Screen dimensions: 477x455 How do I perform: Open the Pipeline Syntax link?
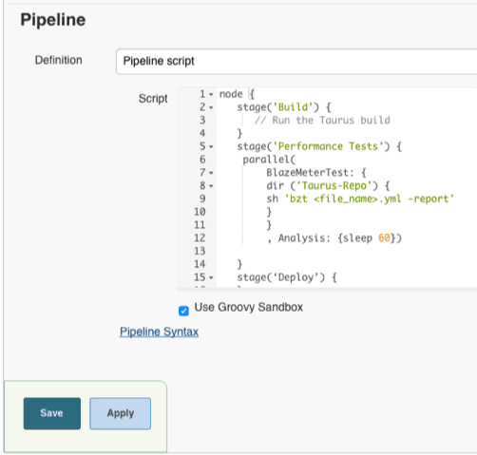[159, 332]
